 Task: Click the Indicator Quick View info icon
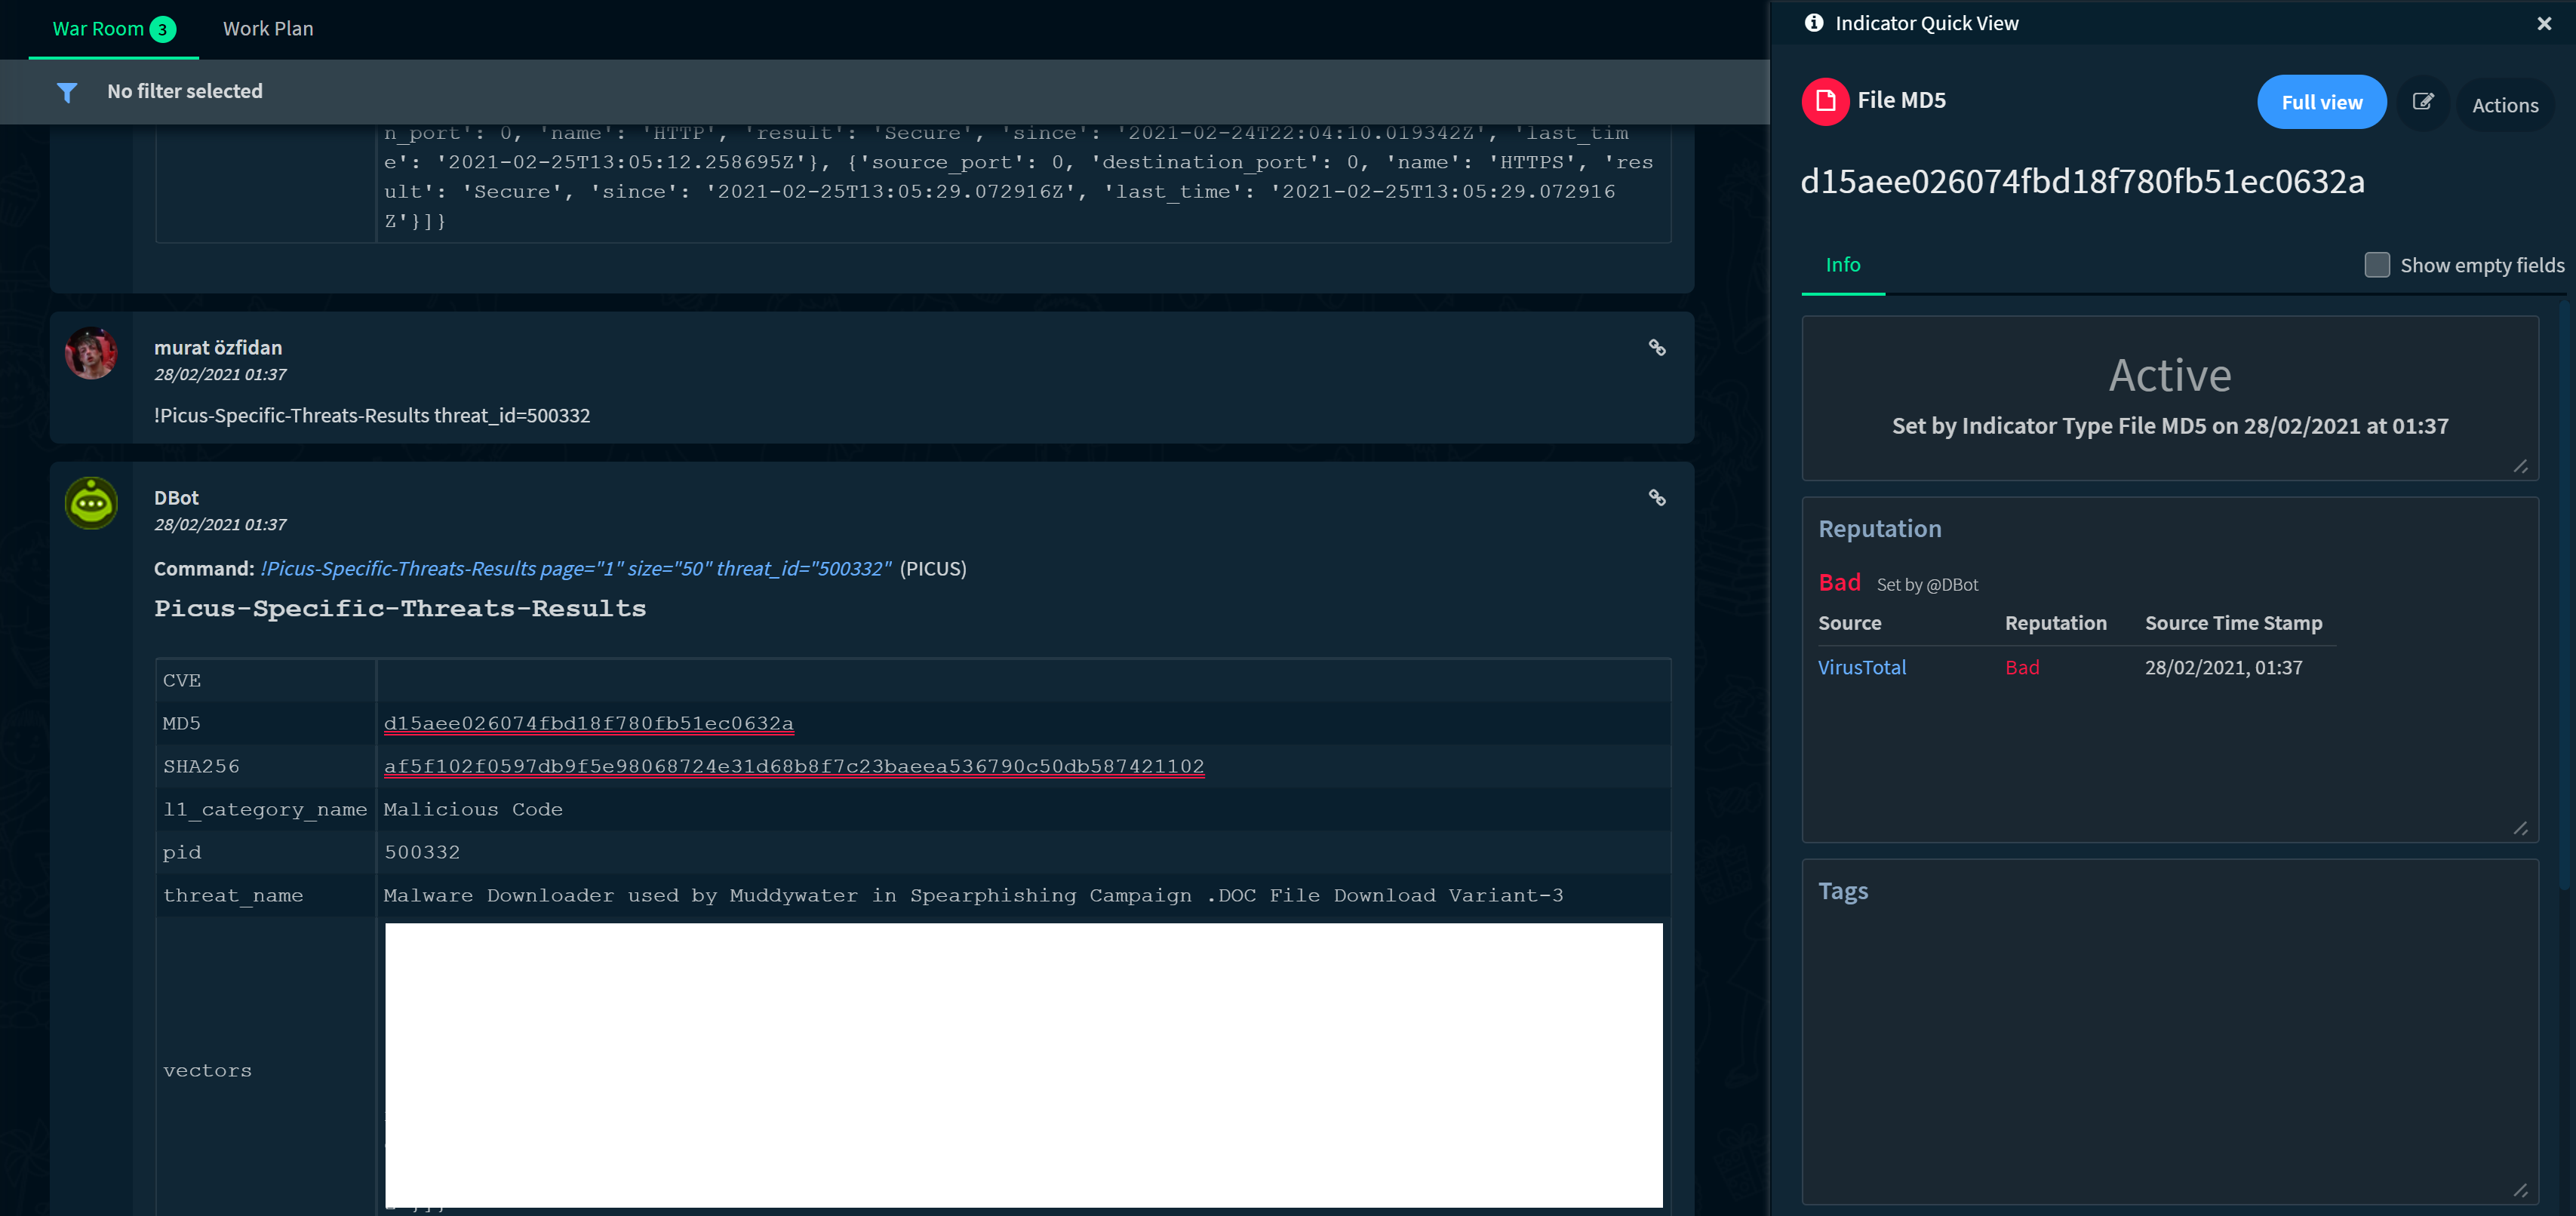(x=1813, y=23)
